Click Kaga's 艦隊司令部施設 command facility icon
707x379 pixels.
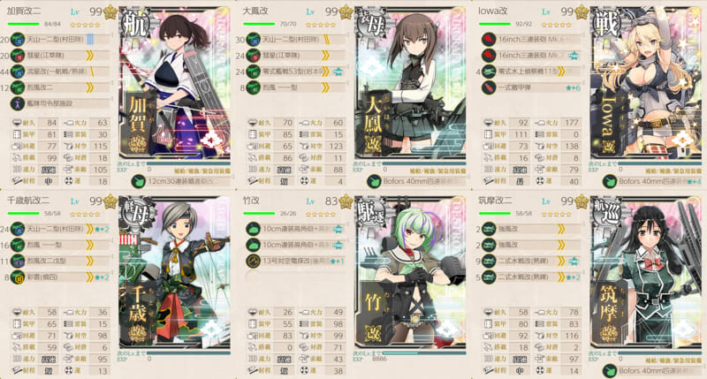pos(18,103)
